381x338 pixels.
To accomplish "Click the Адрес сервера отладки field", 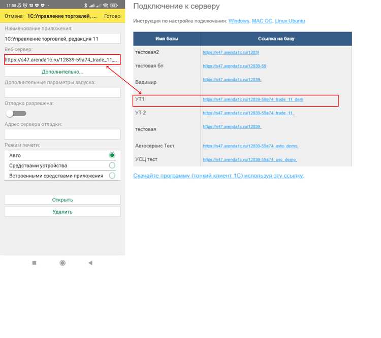I will click(62, 134).
